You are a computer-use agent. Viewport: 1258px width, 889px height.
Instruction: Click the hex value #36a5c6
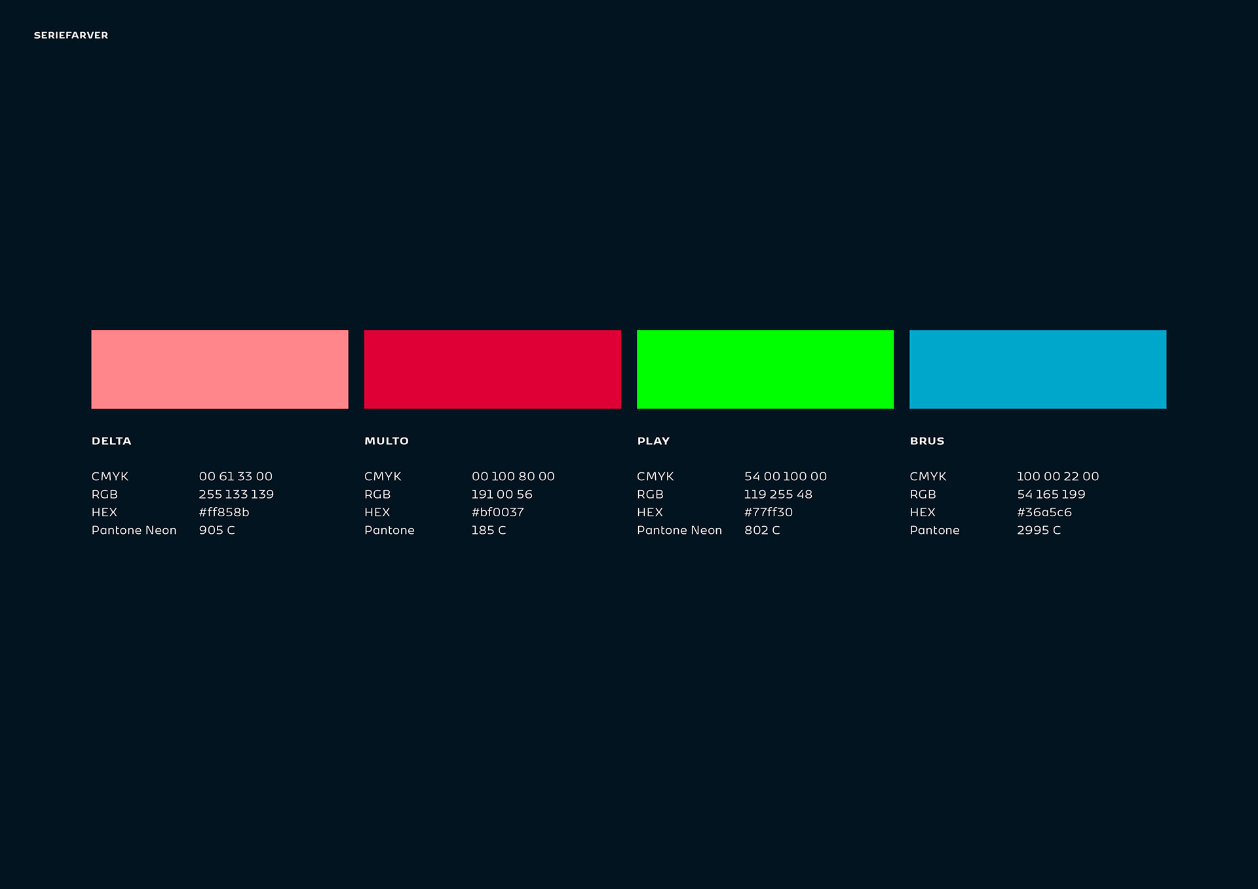(x=1044, y=512)
